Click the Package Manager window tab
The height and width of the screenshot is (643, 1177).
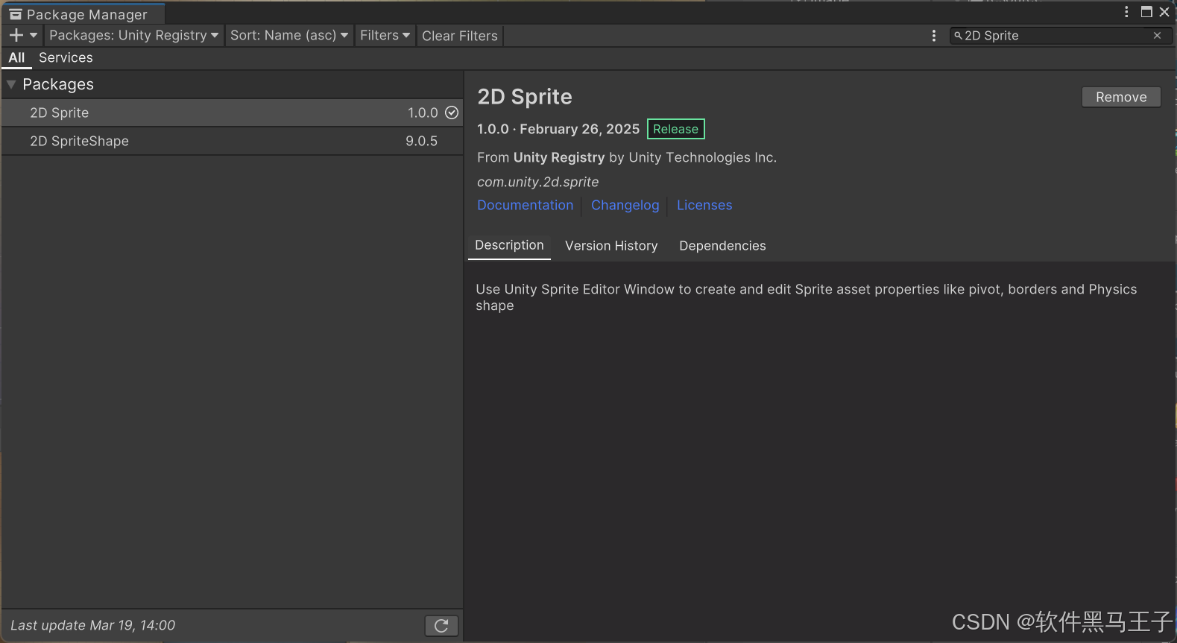[83, 14]
